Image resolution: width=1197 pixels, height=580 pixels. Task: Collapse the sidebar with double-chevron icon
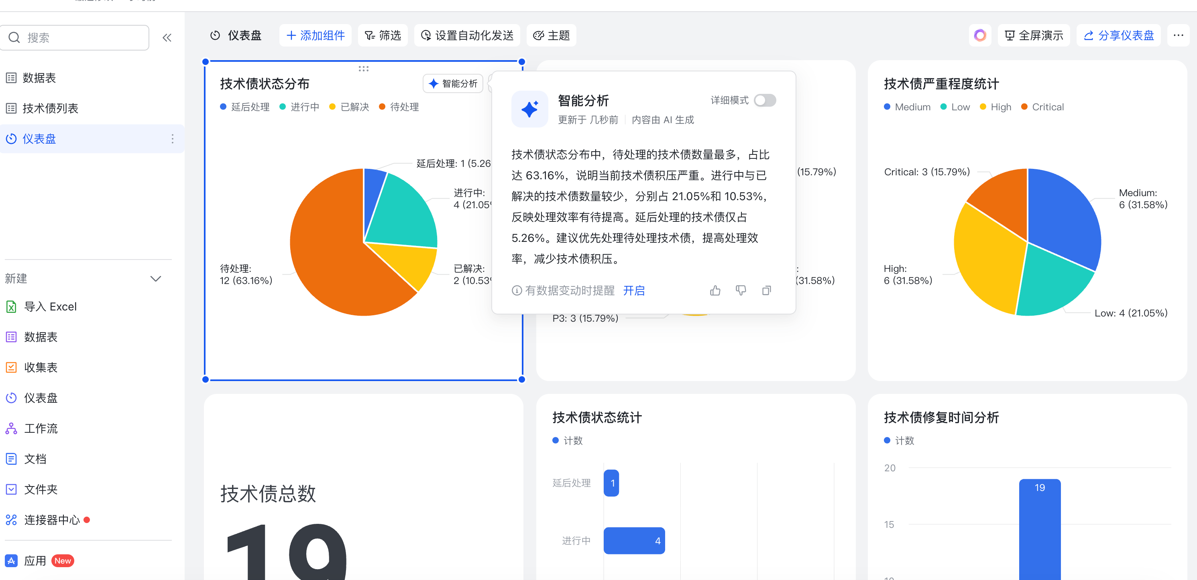coord(167,38)
